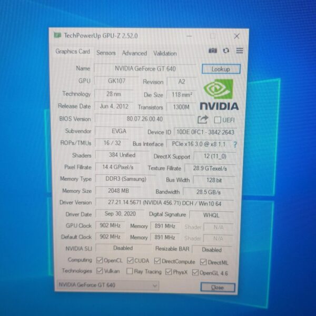Viewport: 316px width, 316px height.
Task: Open the Advanced tab
Action: click(134, 53)
